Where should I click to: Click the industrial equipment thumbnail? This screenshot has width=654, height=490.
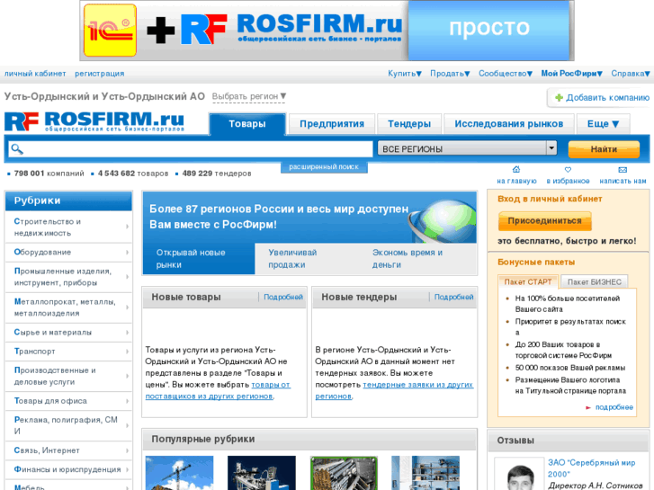pos(262,473)
